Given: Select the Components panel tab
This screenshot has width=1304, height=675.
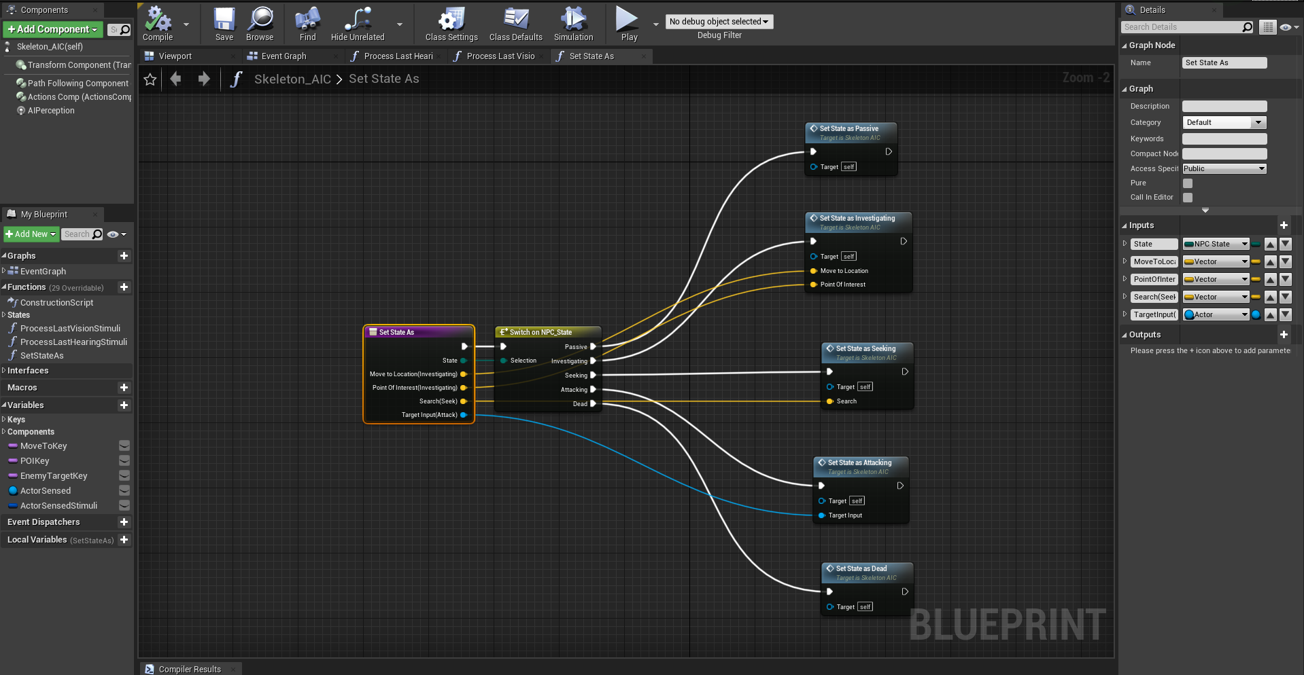Looking at the screenshot, I should (44, 10).
